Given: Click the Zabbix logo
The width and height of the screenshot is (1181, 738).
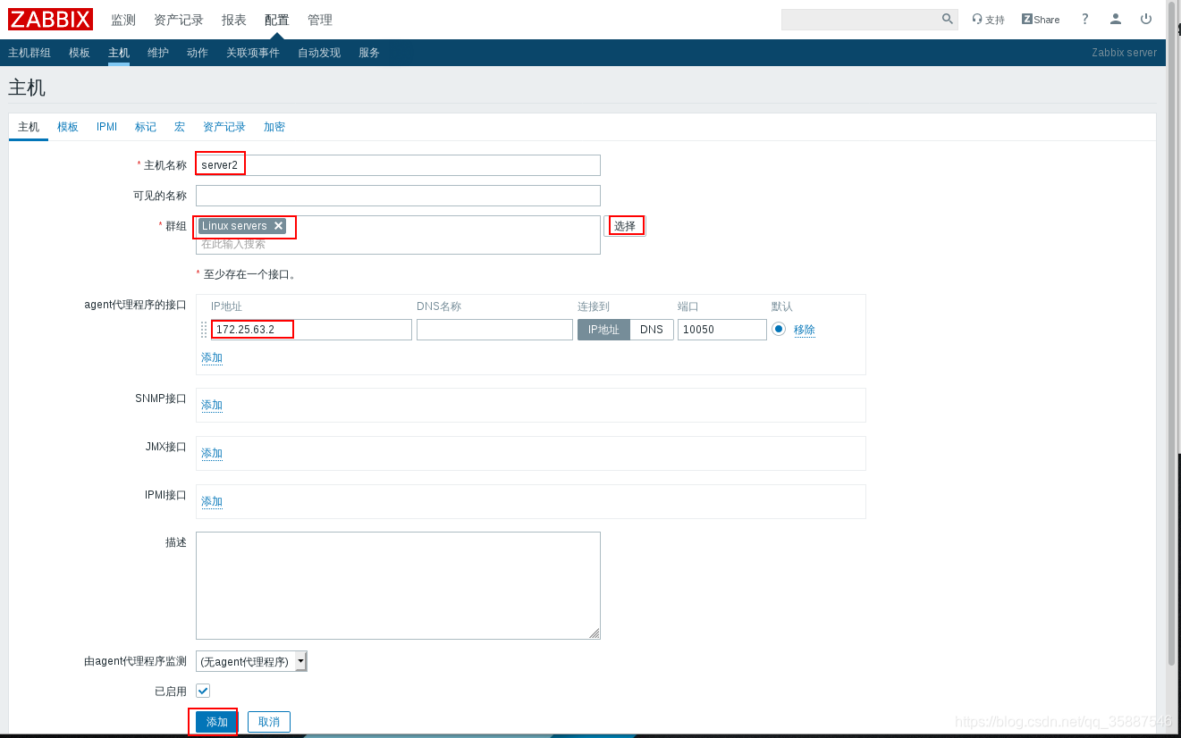Looking at the screenshot, I should [x=50, y=19].
